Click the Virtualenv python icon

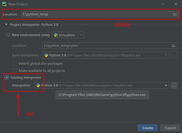[56, 35]
